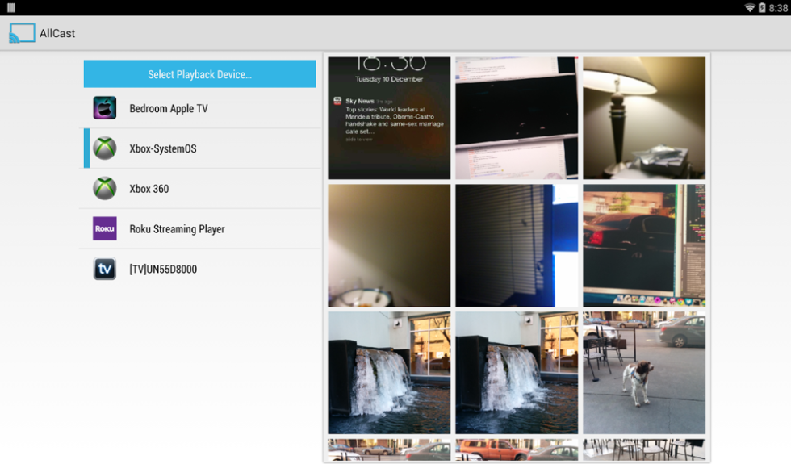The image size is (791, 464).
Task: Pick the Xbox 360 device label
Action: pos(149,189)
